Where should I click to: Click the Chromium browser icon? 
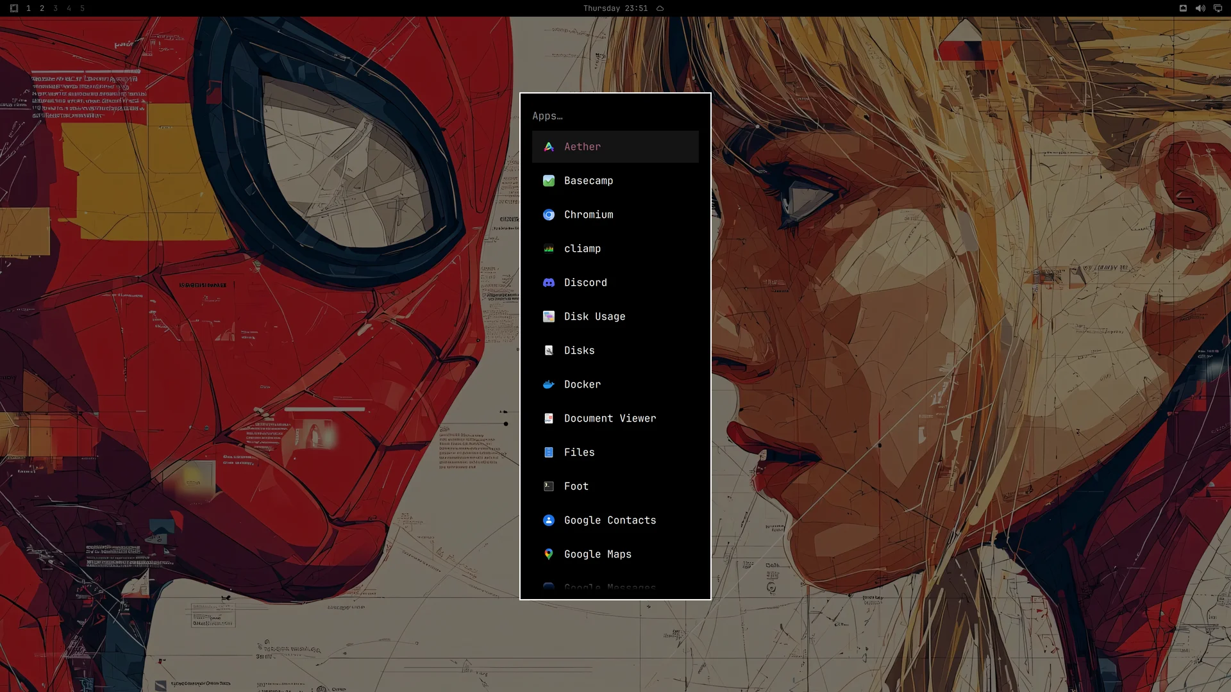click(549, 215)
